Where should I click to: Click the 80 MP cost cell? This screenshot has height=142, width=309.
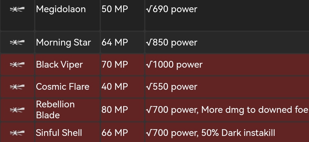click(114, 110)
